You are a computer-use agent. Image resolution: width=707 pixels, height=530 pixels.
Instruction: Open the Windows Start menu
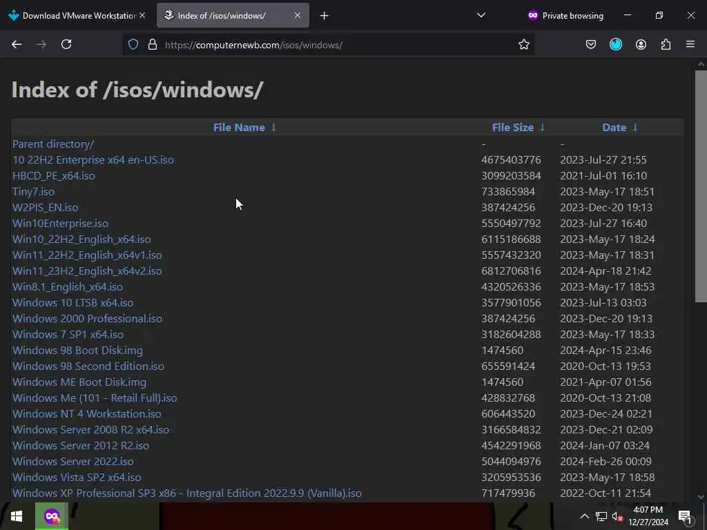coord(17,516)
